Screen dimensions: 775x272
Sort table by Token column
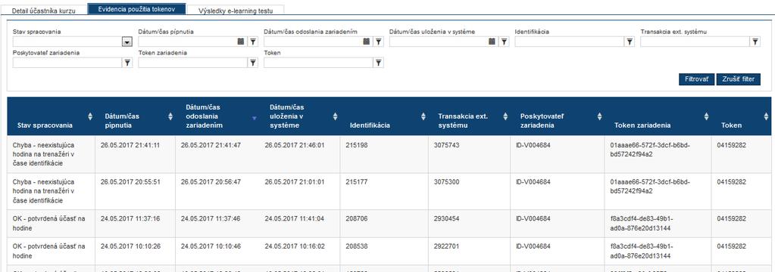[767, 116]
